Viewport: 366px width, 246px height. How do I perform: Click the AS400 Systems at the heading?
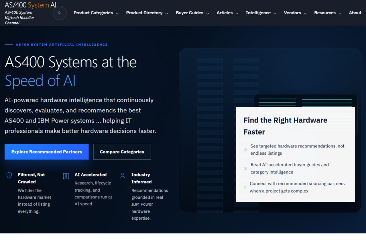[x=71, y=62]
